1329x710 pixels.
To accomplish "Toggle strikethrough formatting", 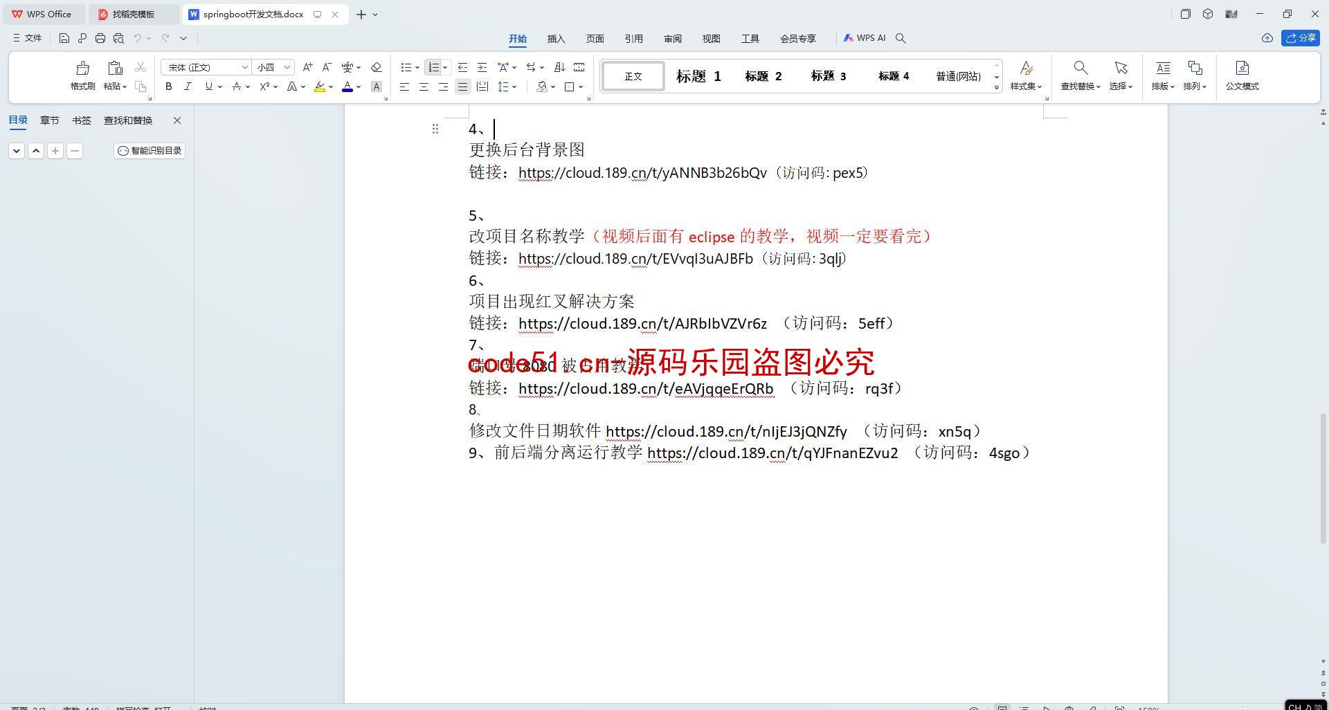I will point(237,87).
